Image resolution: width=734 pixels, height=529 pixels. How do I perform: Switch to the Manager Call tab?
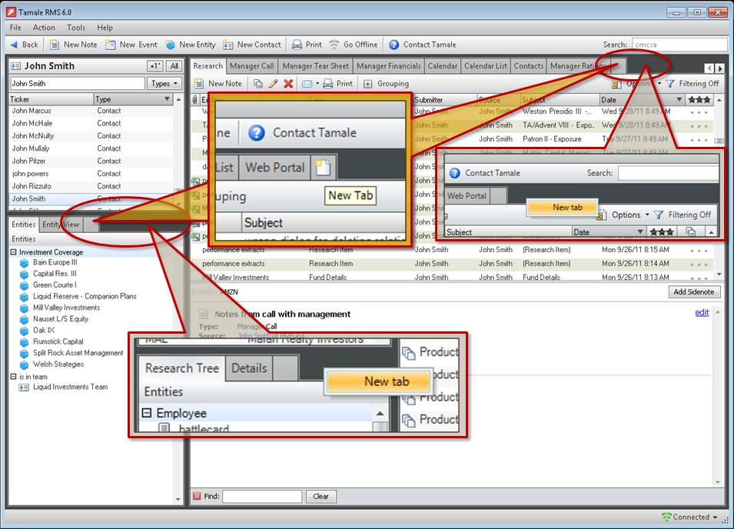252,66
